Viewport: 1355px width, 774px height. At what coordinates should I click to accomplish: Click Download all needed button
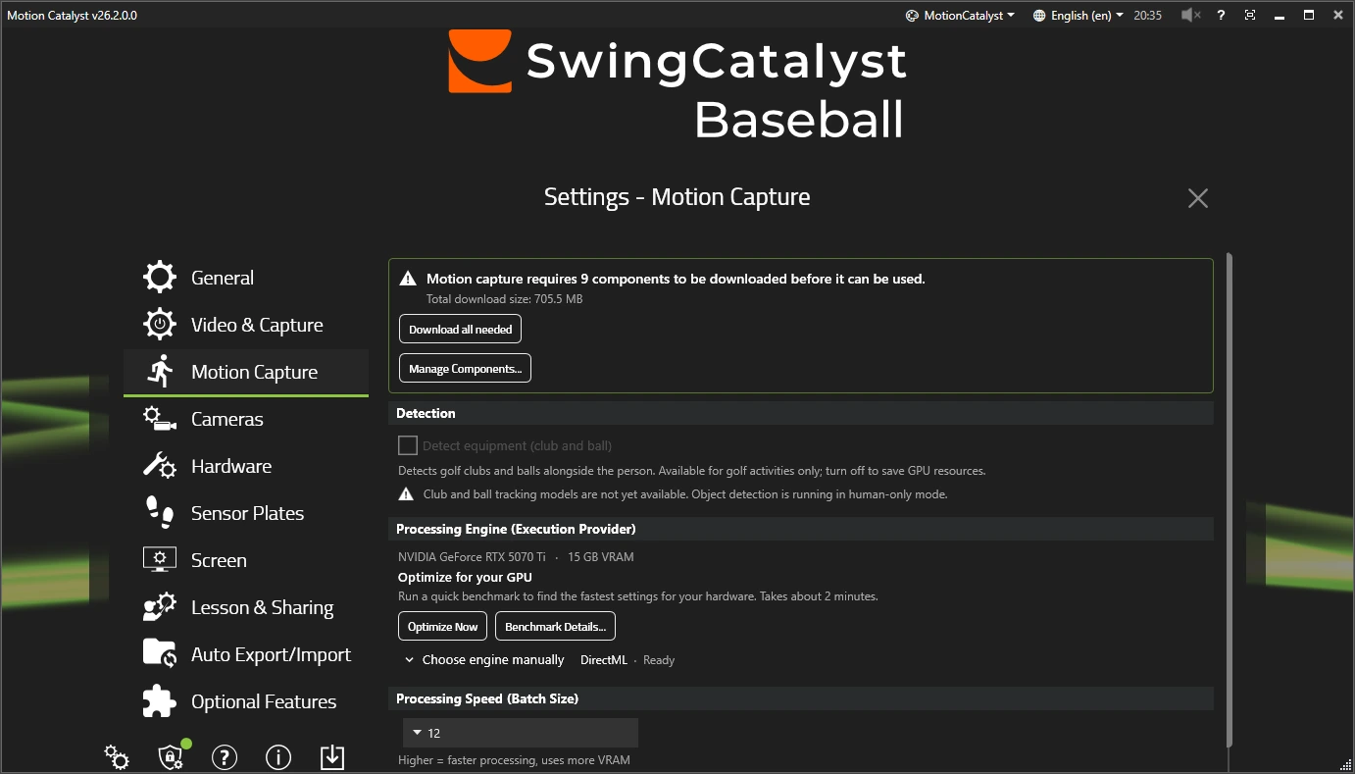(461, 329)
